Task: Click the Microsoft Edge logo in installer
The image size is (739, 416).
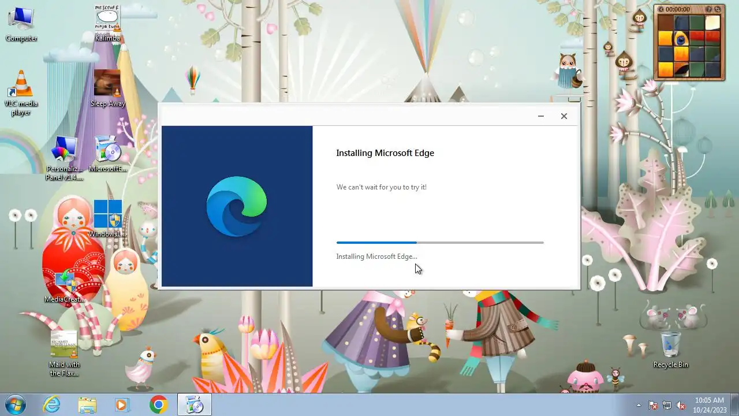Action: pyautogui.click(x=237, y=206)
